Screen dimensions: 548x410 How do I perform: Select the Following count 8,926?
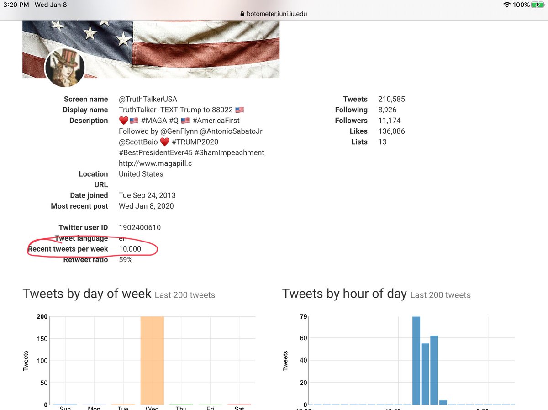[x=387, y=110]
